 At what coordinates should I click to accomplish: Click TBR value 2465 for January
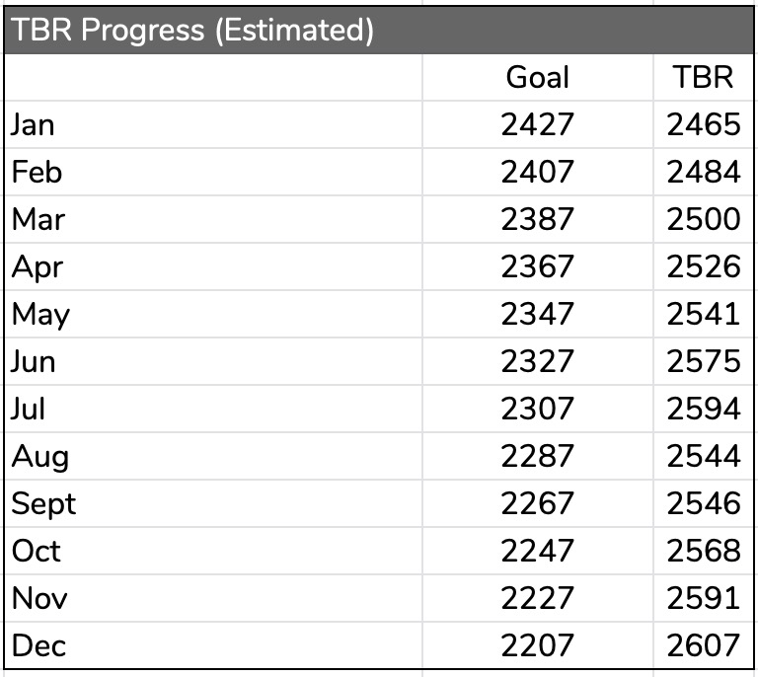pos(703,124)
